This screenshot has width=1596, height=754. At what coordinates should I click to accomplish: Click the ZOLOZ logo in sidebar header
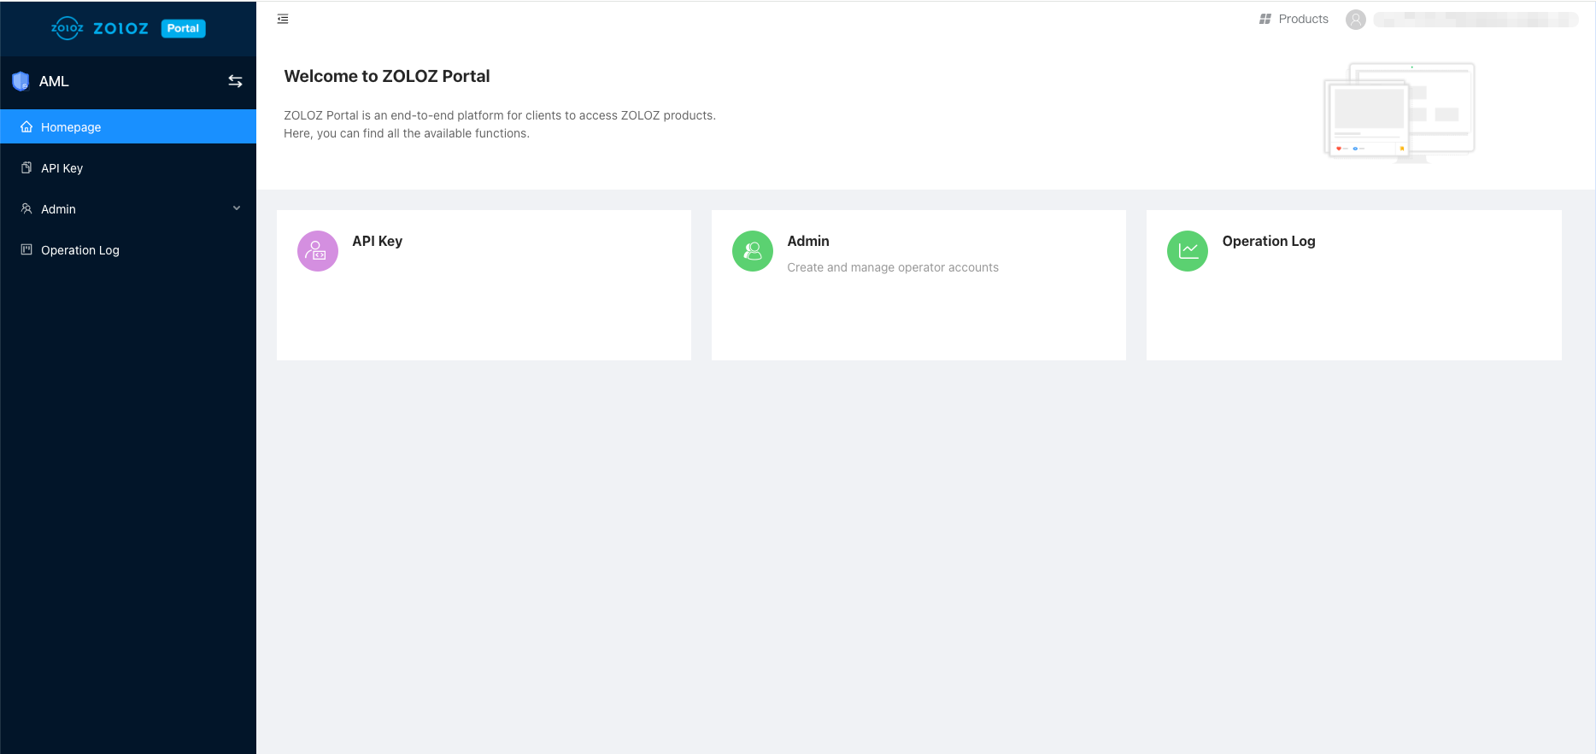tap(99, 28)
